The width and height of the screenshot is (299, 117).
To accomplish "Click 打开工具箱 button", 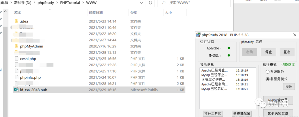I will click(x=213, y=113).
